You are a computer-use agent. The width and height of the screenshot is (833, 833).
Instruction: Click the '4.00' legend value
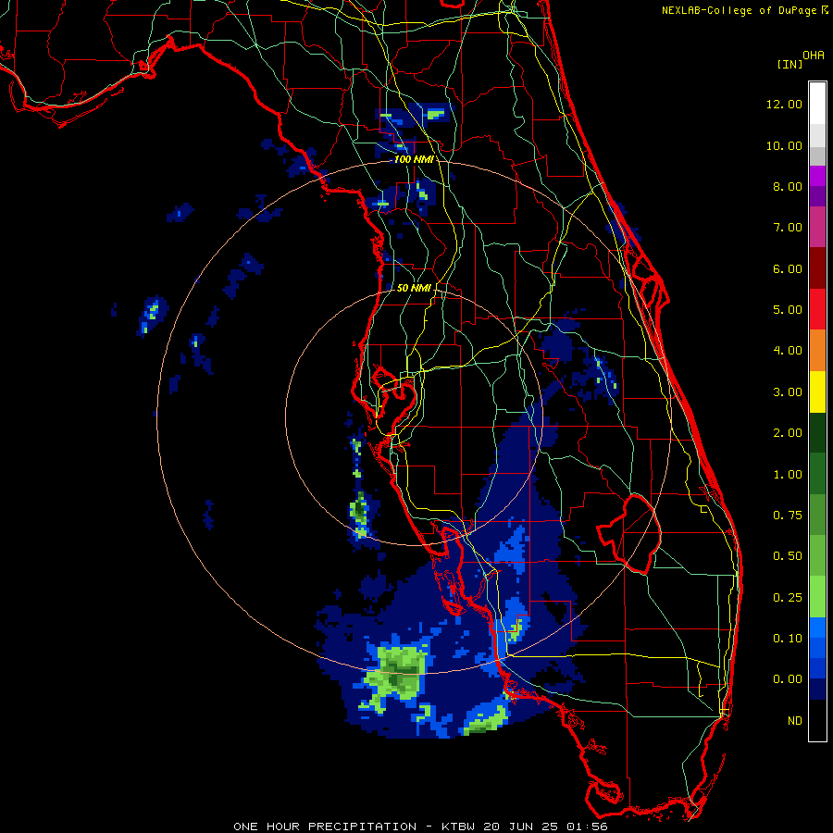788,351
